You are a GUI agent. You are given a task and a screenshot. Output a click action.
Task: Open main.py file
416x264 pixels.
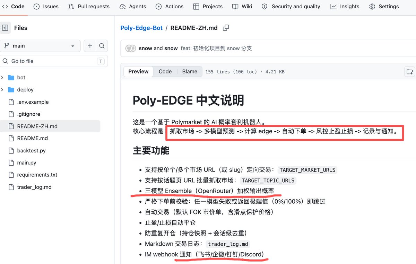(27, 162)
